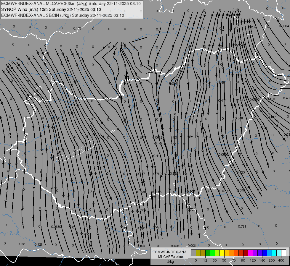The image size is (290, 266).
Task: Click the 0.419 value on the map
Action: tap(206, 137)
